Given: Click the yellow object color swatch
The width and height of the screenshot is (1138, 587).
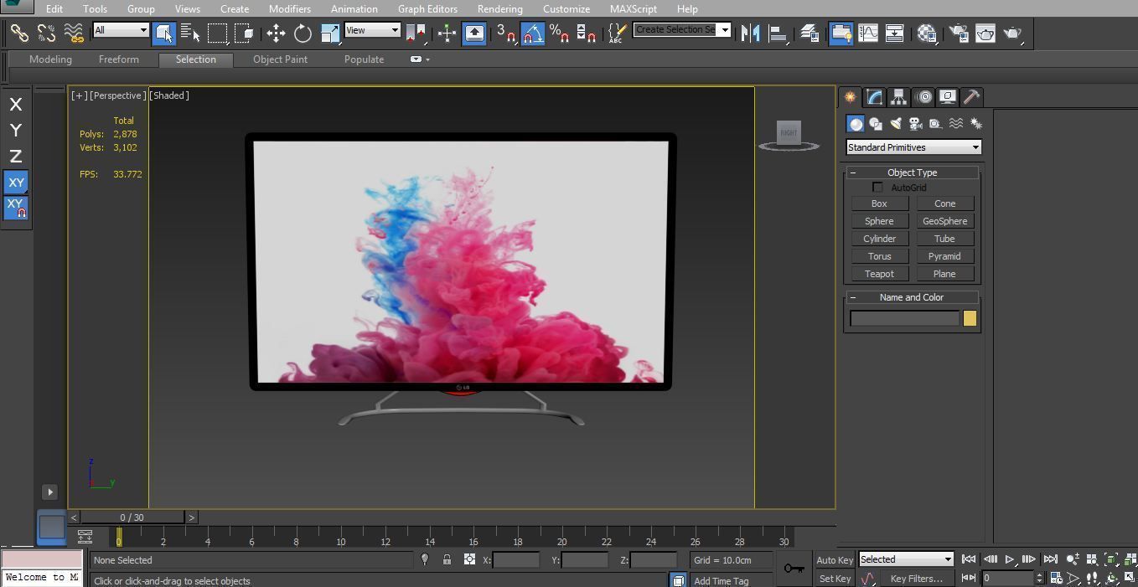Looking at the screenshot, I should tap(970, 318).
